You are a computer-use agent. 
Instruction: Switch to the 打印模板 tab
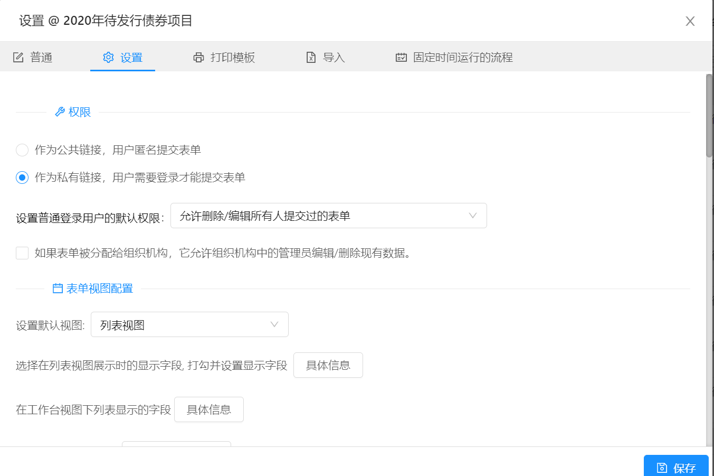click(x=224, y=57)
